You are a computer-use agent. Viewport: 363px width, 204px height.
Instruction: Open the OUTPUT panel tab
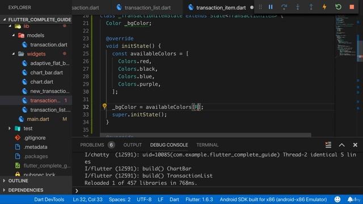click(x=132, y=145)
